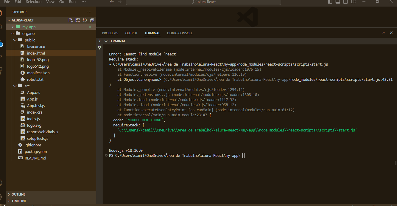Click the 'Node.js v18.16.0' terminal line
The height and width of the screenshot is (206, 397).
point(126,151)
